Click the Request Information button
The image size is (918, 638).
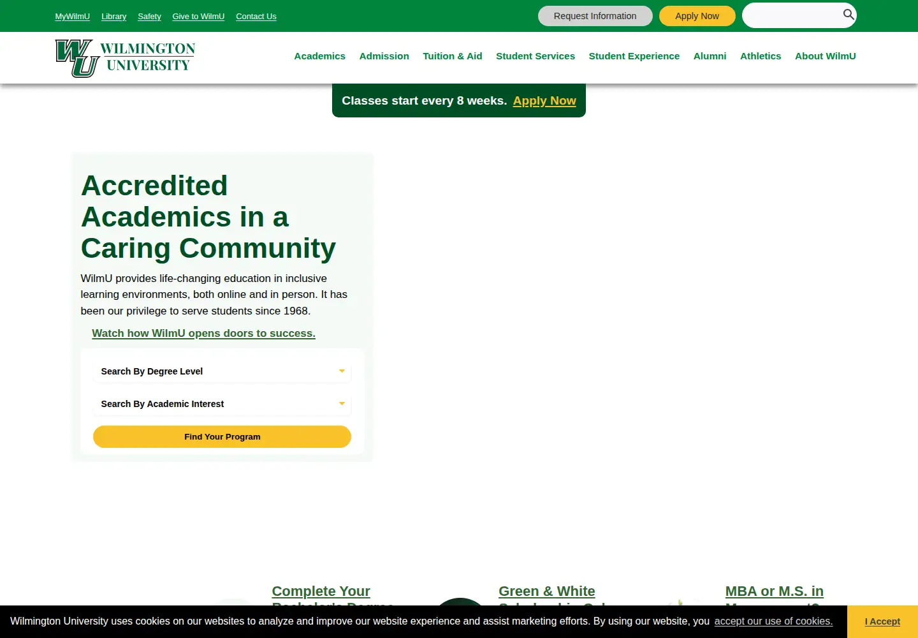[595, 16]
